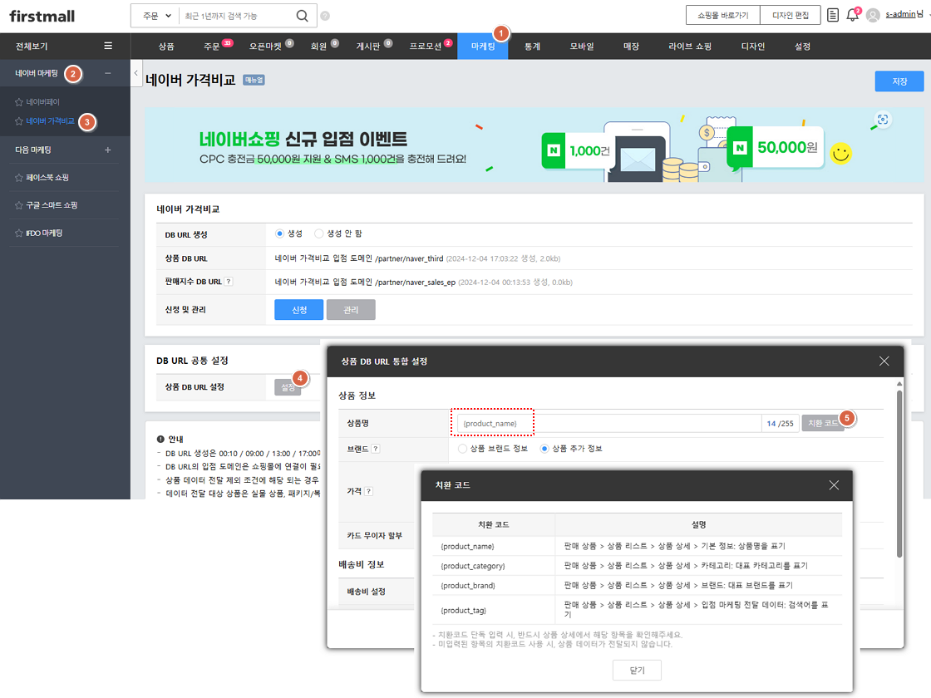Click the blue 신청 button

299,310
